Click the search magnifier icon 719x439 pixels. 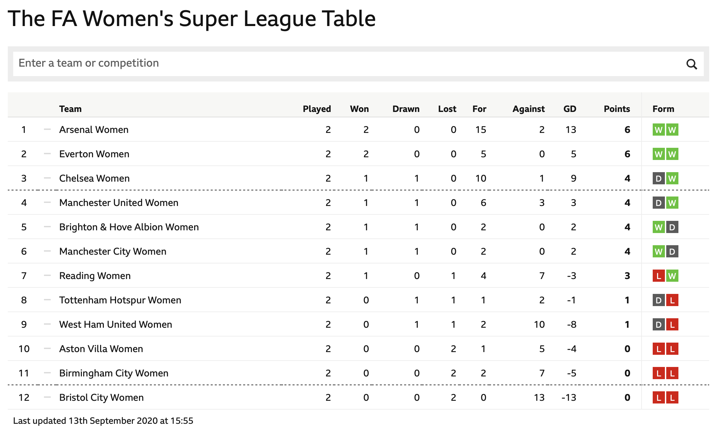point(692,64)
